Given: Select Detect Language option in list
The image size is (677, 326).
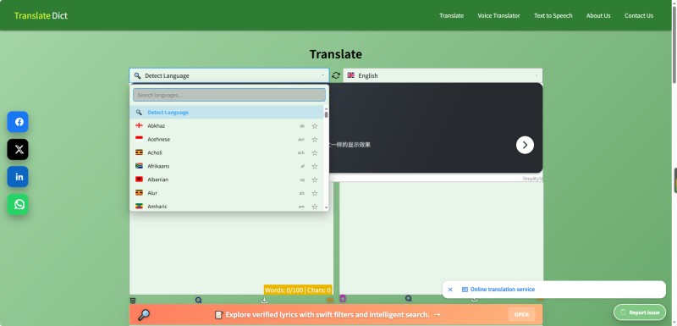Looking at the screenshot, I should coord(227,113).
